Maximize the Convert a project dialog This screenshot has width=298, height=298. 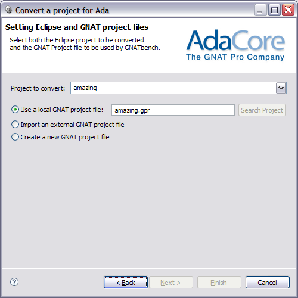(x=274, y=10)
